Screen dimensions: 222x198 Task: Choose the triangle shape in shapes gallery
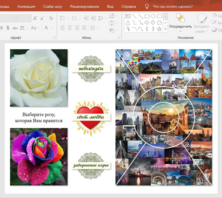pos(128,23)
